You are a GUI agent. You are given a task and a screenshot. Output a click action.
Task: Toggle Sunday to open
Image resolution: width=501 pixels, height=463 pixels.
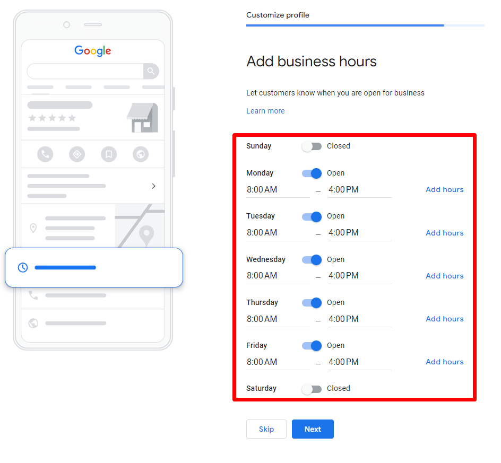(x=312, y=146)
